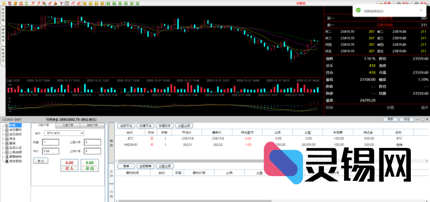Click the funnel filter toolbar icon
Viewport: 430px width, 202px height.
click(x=61, y=3)
